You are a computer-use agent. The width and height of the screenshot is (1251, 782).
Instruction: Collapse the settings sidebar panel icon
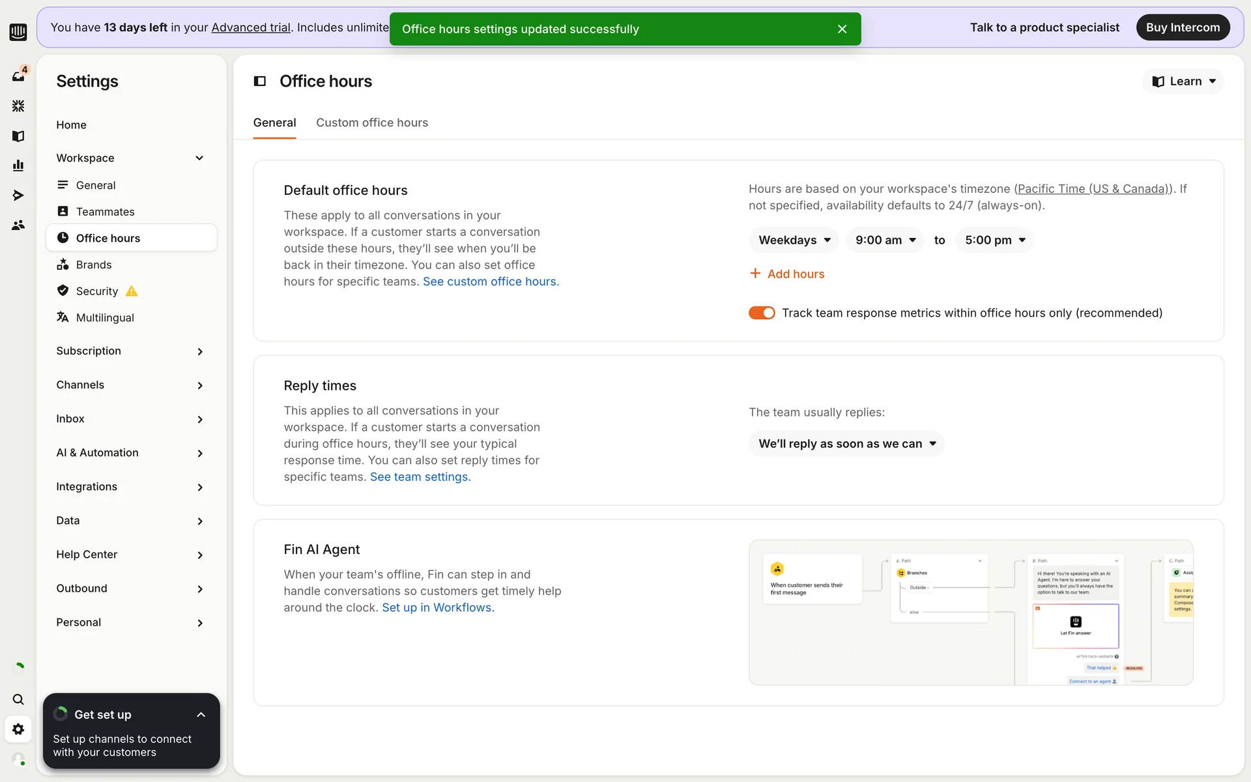[x=260, y=81]
